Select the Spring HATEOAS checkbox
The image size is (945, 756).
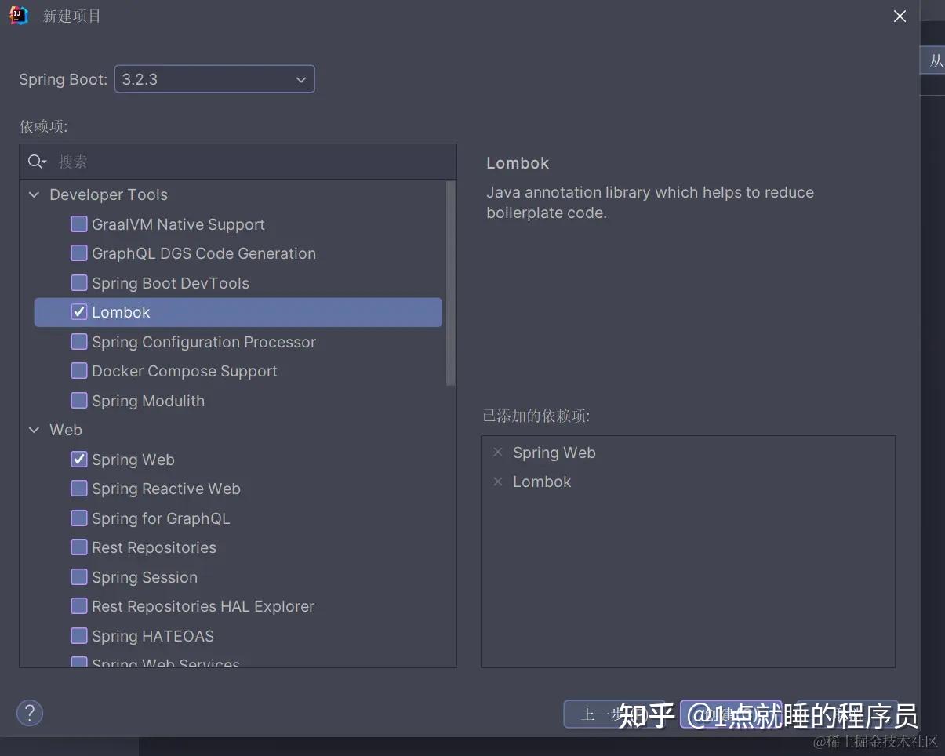click(x=79, y=636)
